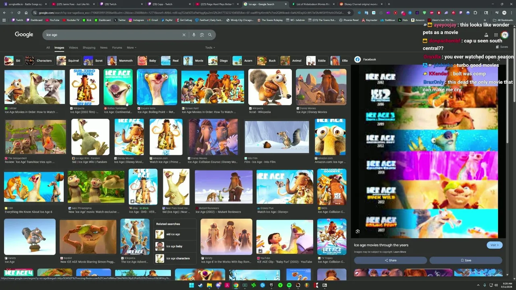The height and width of the screenshot is (290, 516).
Task: Open File Explorer from the taskbar
Action: tap(210, 285)
